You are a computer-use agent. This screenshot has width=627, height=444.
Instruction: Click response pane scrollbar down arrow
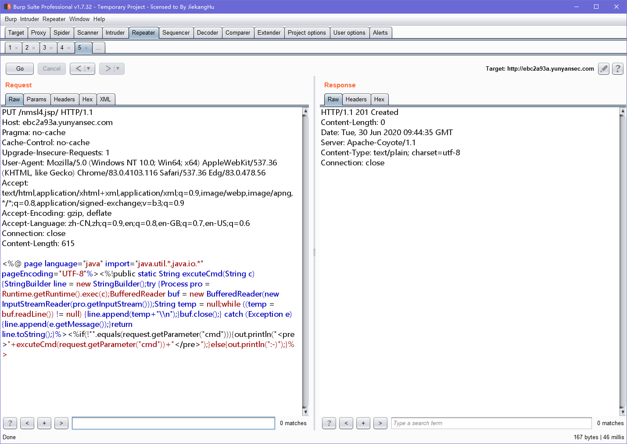(623, 412)
